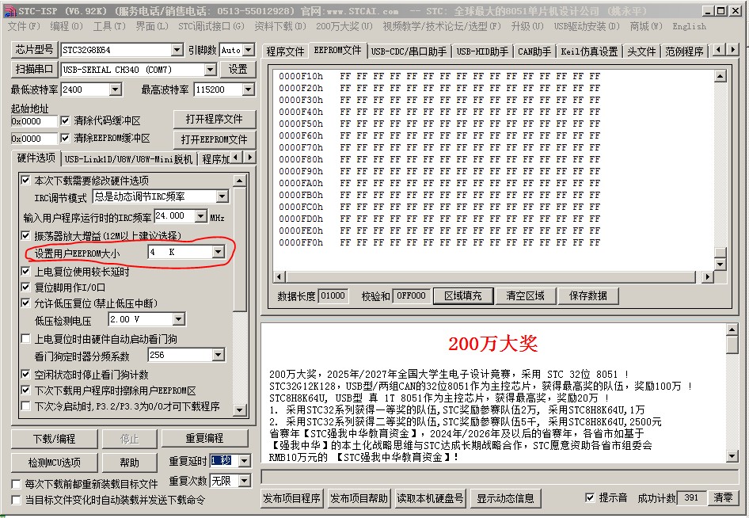Viewport: 749px width, 518px height.
Task: Enable 当目标文件变化时自动装载并发送下载命令
Action: click(17, 500)
